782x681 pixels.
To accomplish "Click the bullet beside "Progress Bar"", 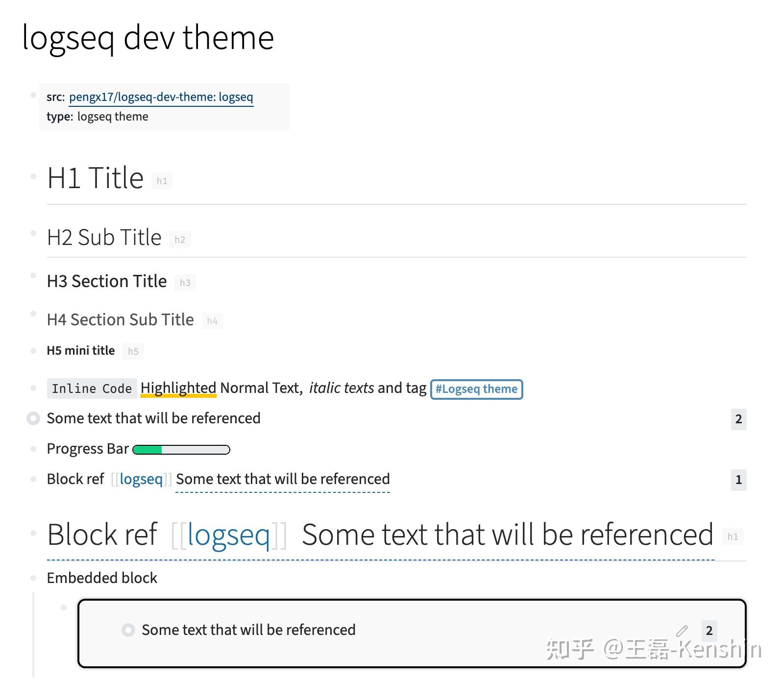I will click(33, 448).
